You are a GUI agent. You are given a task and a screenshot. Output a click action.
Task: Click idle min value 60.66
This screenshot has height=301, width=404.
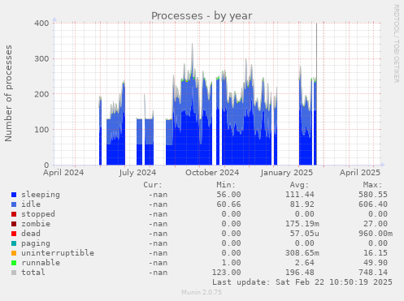[x=228, y=204]
